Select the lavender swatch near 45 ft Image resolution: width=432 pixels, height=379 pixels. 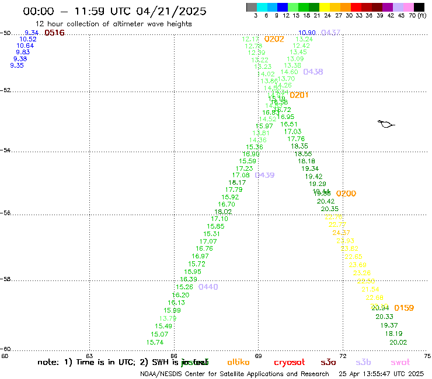pyautogui.click(x=398, y=7)
